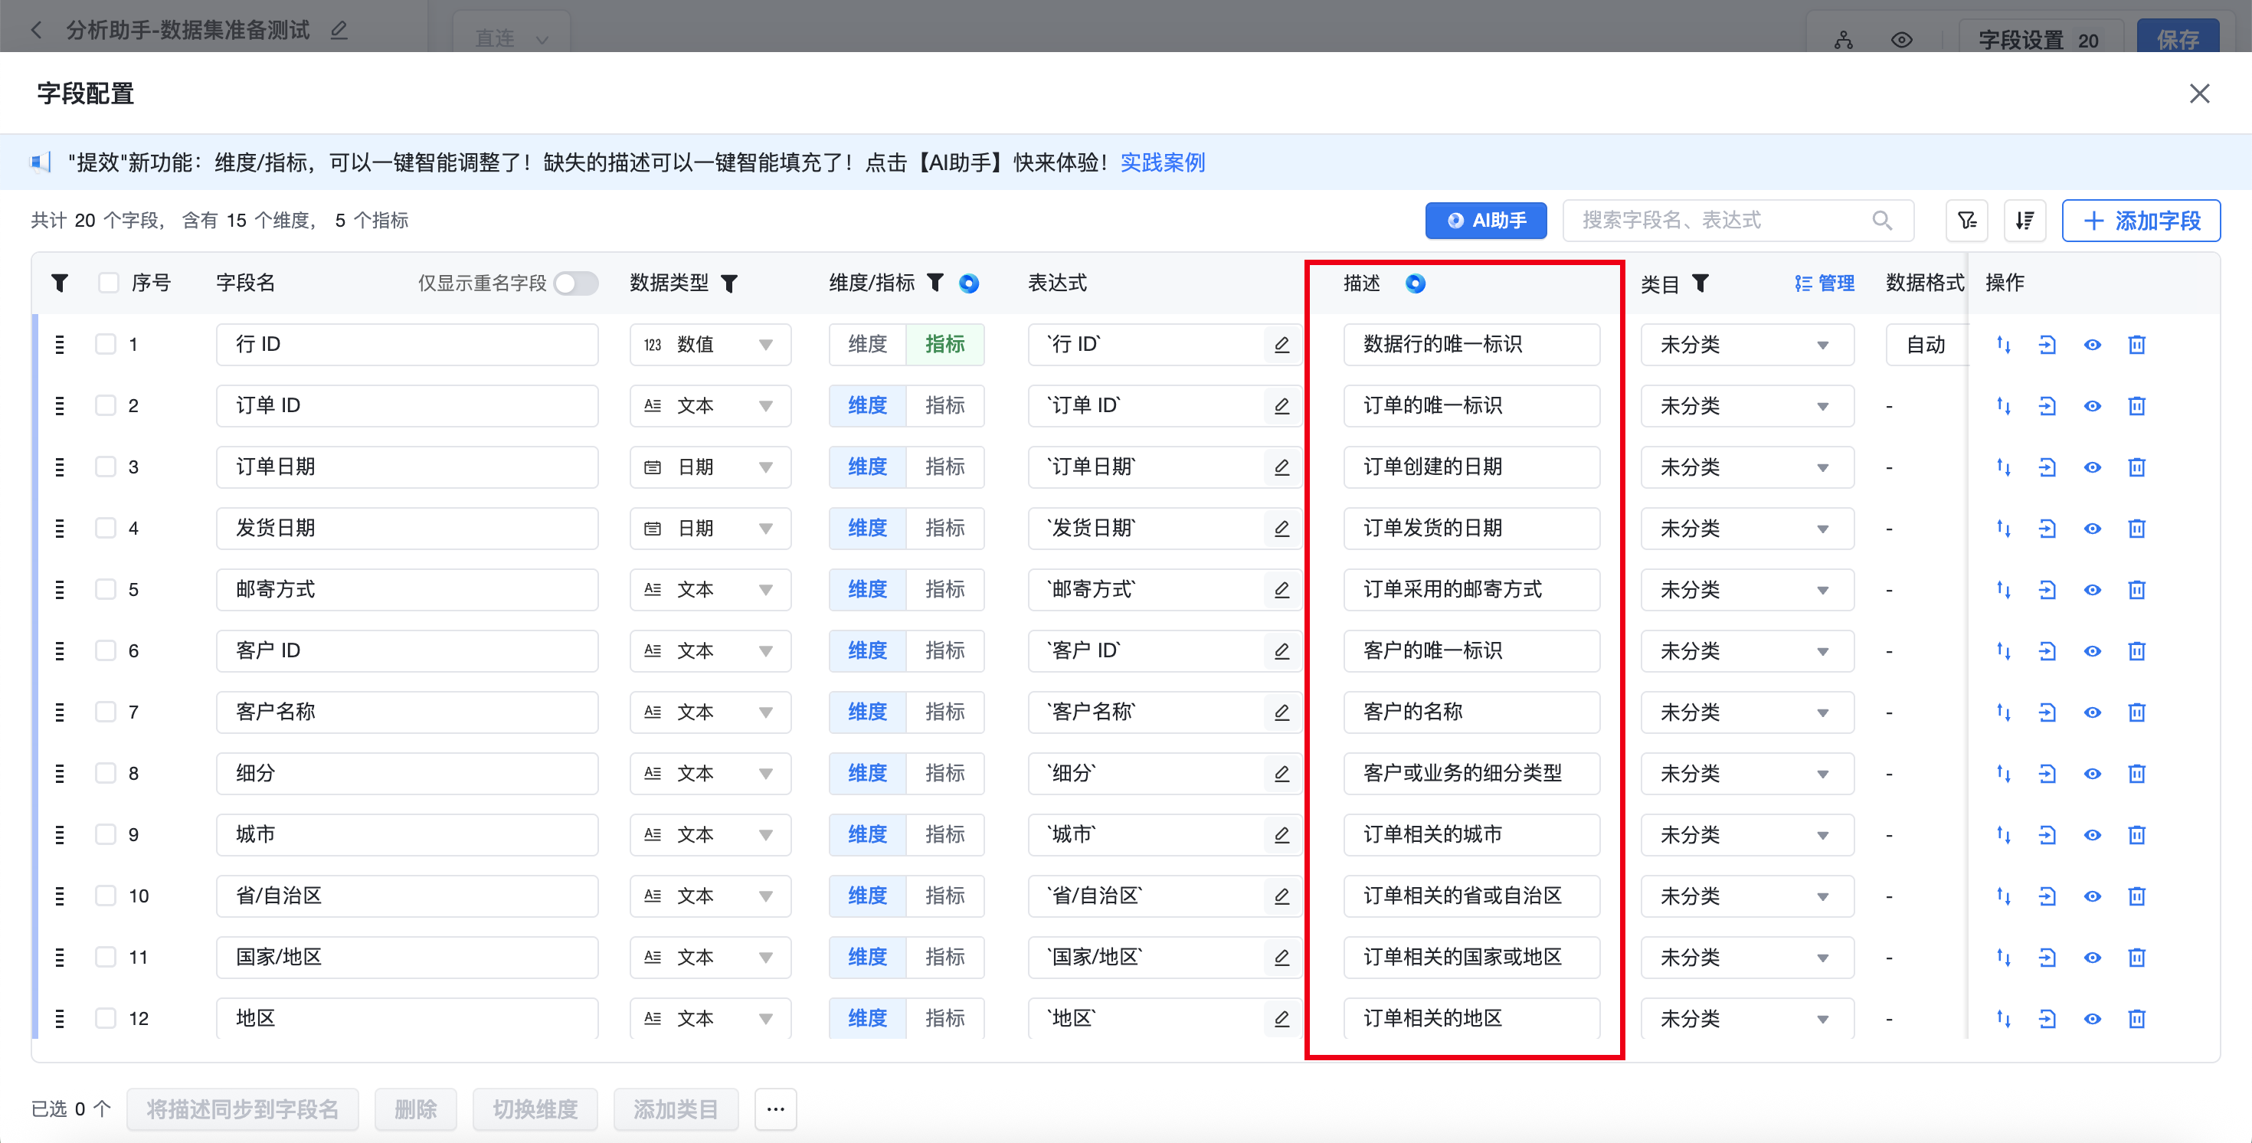Click copy field icon for 客户名称 row
This screenshot has width=2252, height=1143.
tap(2047, 712)
